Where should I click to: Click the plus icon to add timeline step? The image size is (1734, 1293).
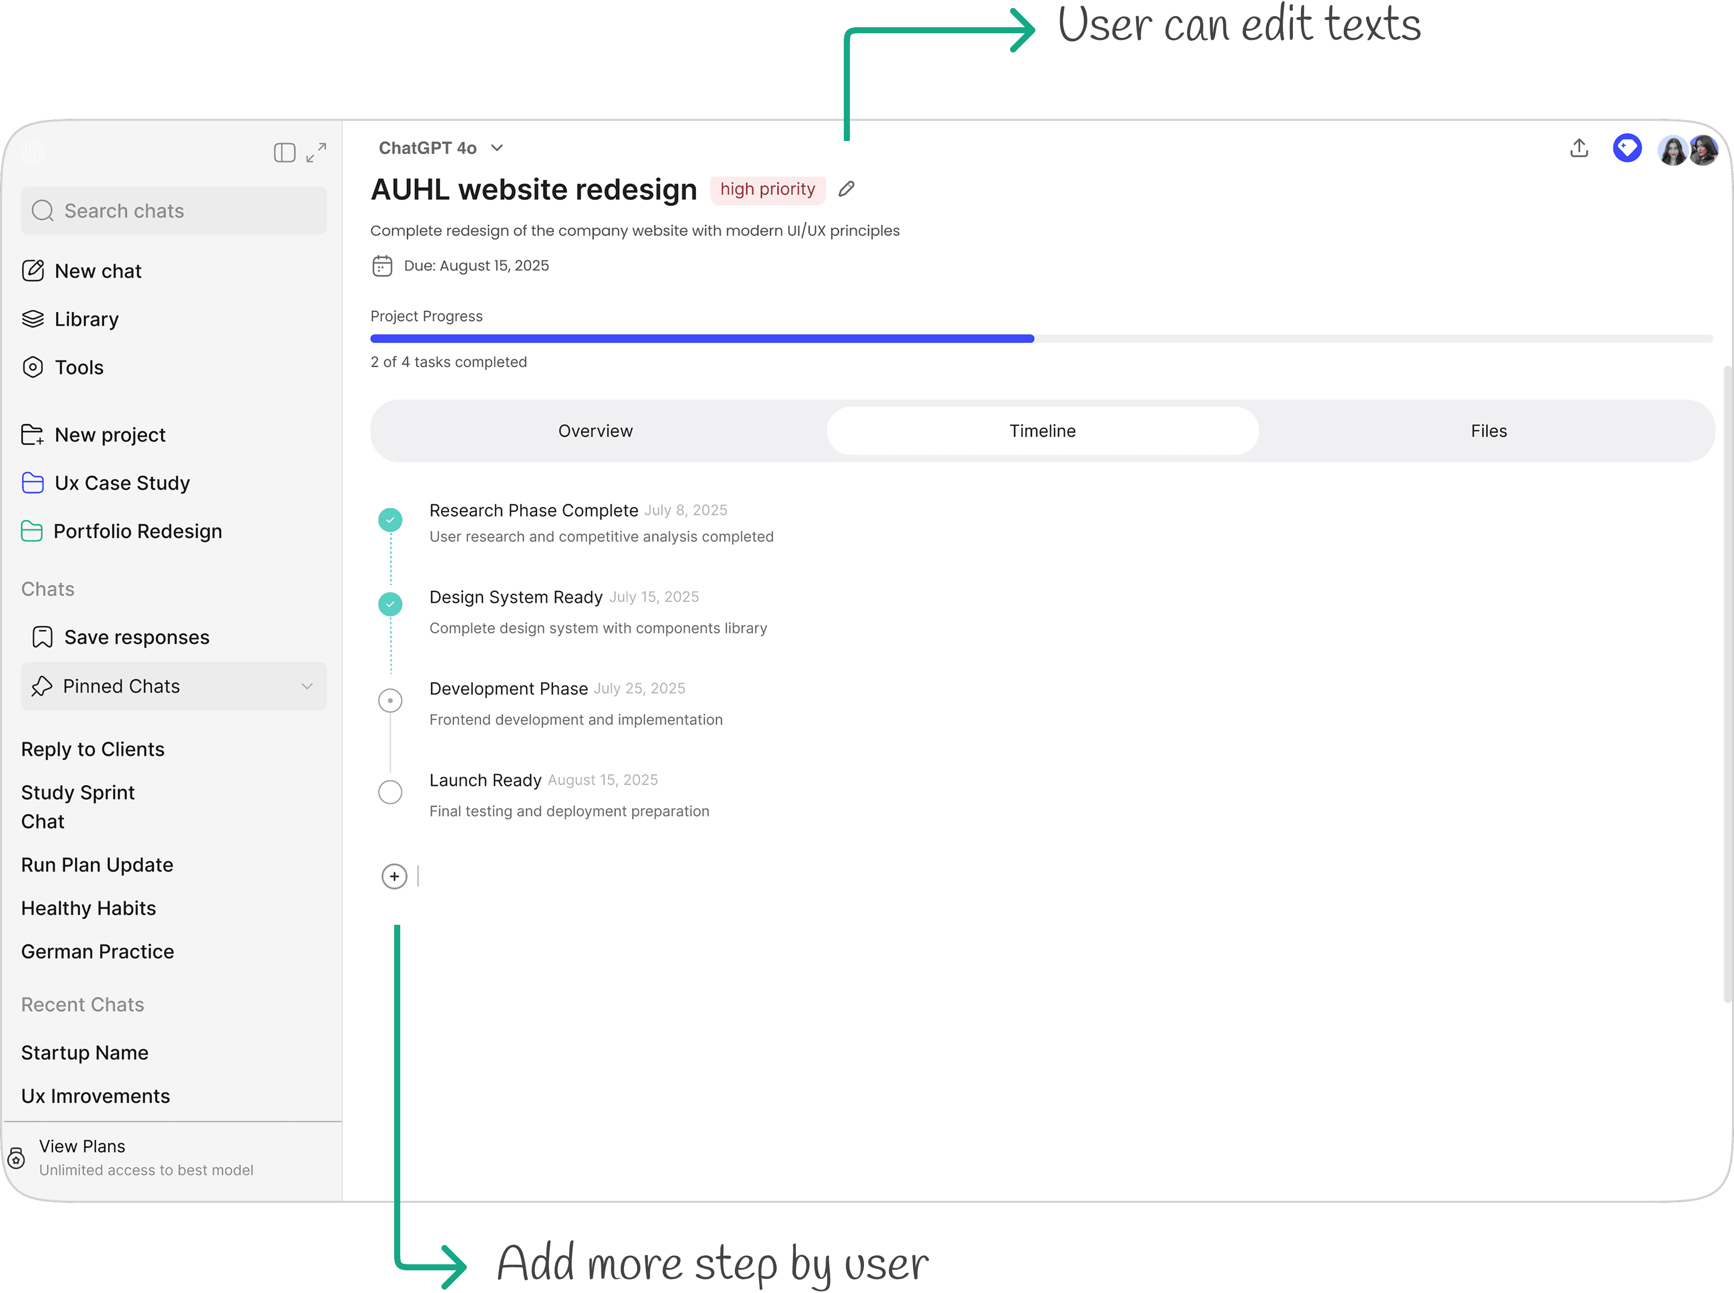(394, 876)
